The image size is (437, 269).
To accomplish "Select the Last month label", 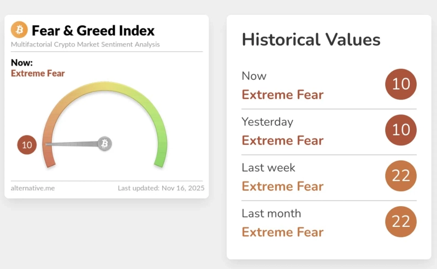I will coord(271,213).
